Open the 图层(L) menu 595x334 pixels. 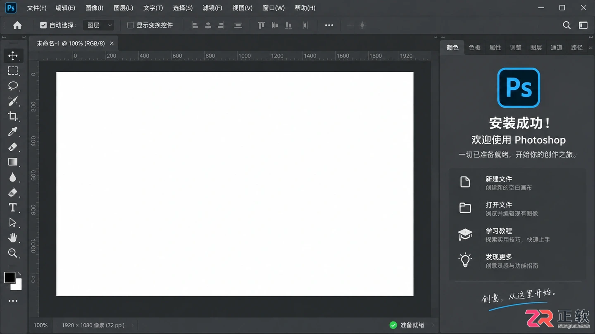pyautogui.click(x=123, y=8)
